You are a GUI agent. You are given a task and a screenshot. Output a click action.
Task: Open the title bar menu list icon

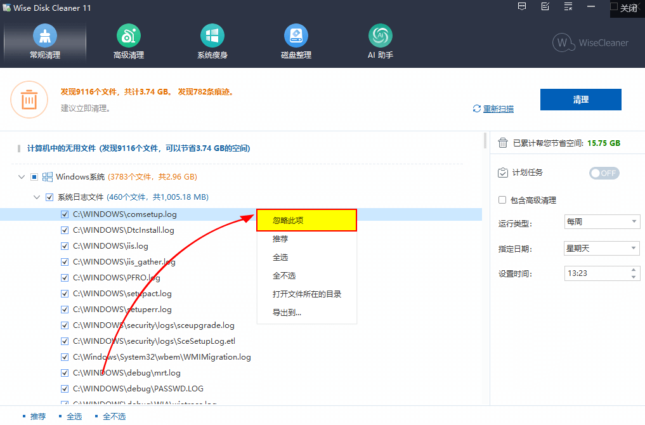568,7
